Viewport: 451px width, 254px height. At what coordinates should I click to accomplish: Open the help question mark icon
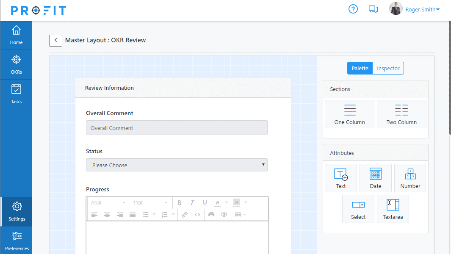tap(353, 9)
